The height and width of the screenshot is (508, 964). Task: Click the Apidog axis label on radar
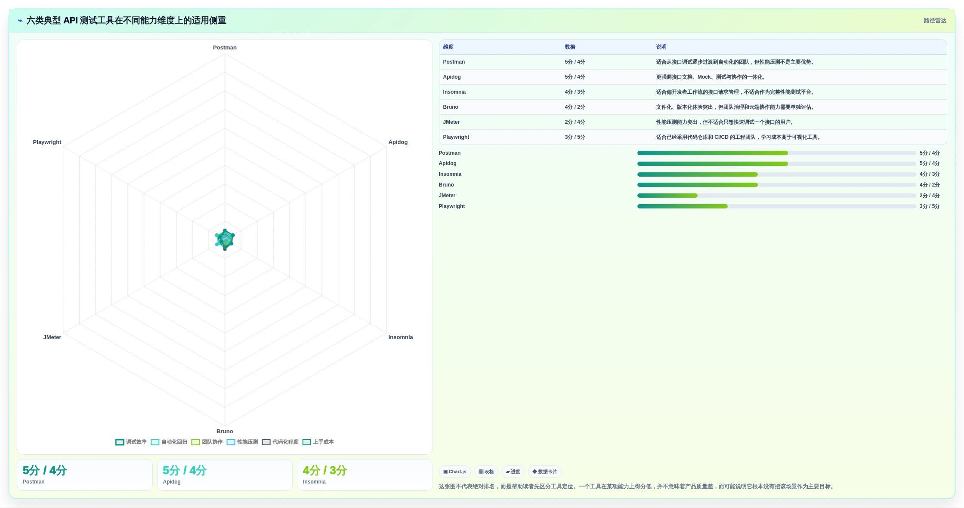click(x=398, y=142)
